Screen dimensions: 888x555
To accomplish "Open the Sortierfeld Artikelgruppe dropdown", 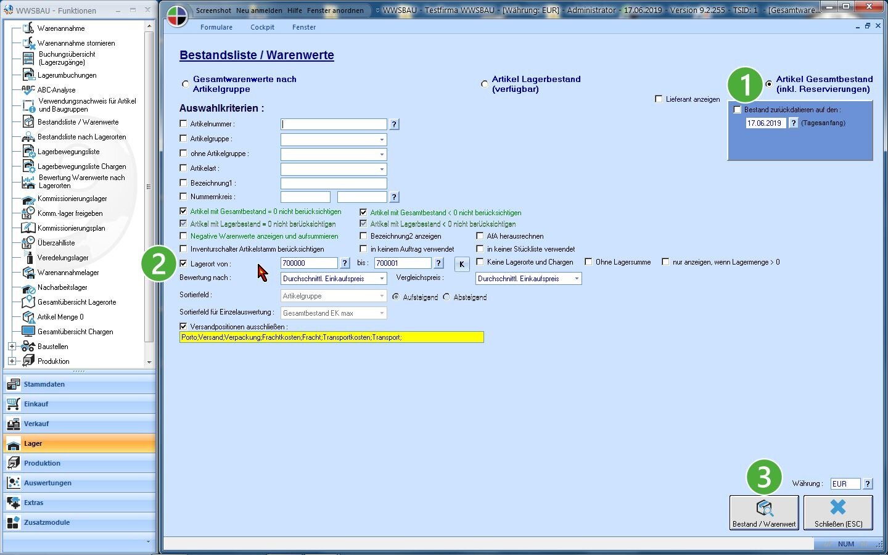I will (382, 296).
